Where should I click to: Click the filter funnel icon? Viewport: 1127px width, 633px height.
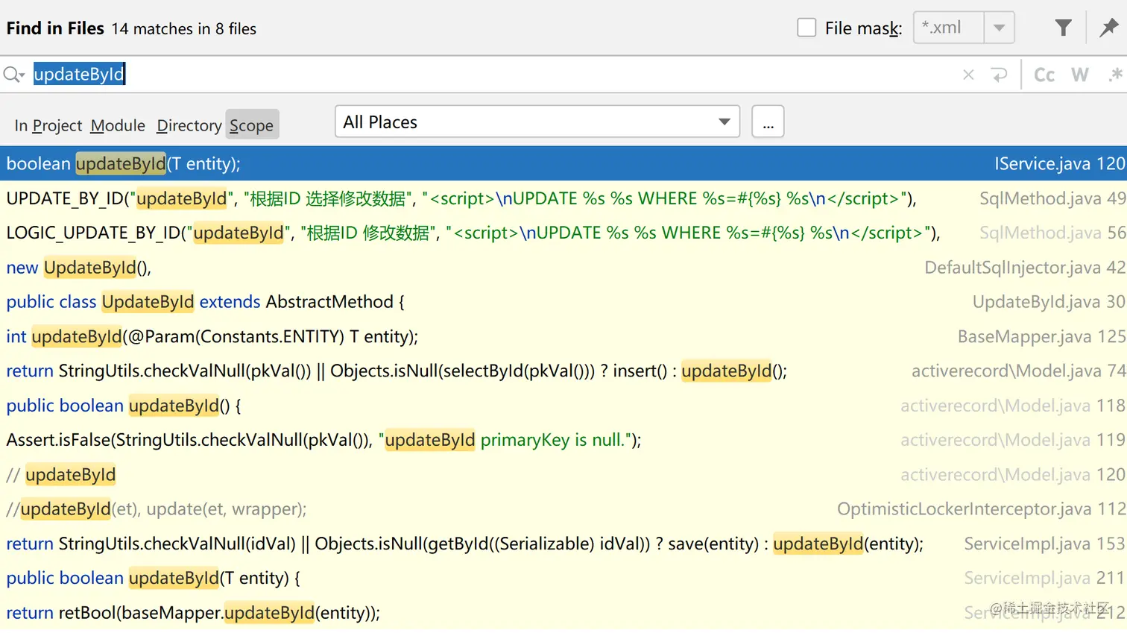pos(1064,28)
